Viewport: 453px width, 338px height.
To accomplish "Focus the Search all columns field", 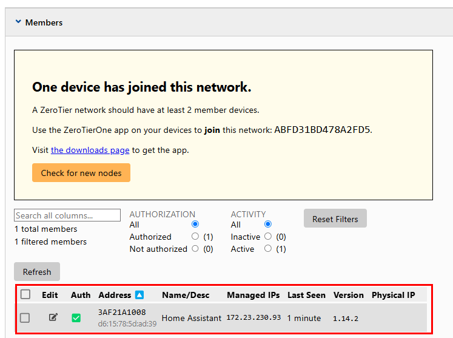I will point(67,215).
